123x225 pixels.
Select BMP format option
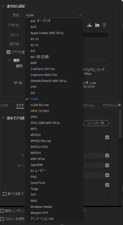tap(53, 63)
